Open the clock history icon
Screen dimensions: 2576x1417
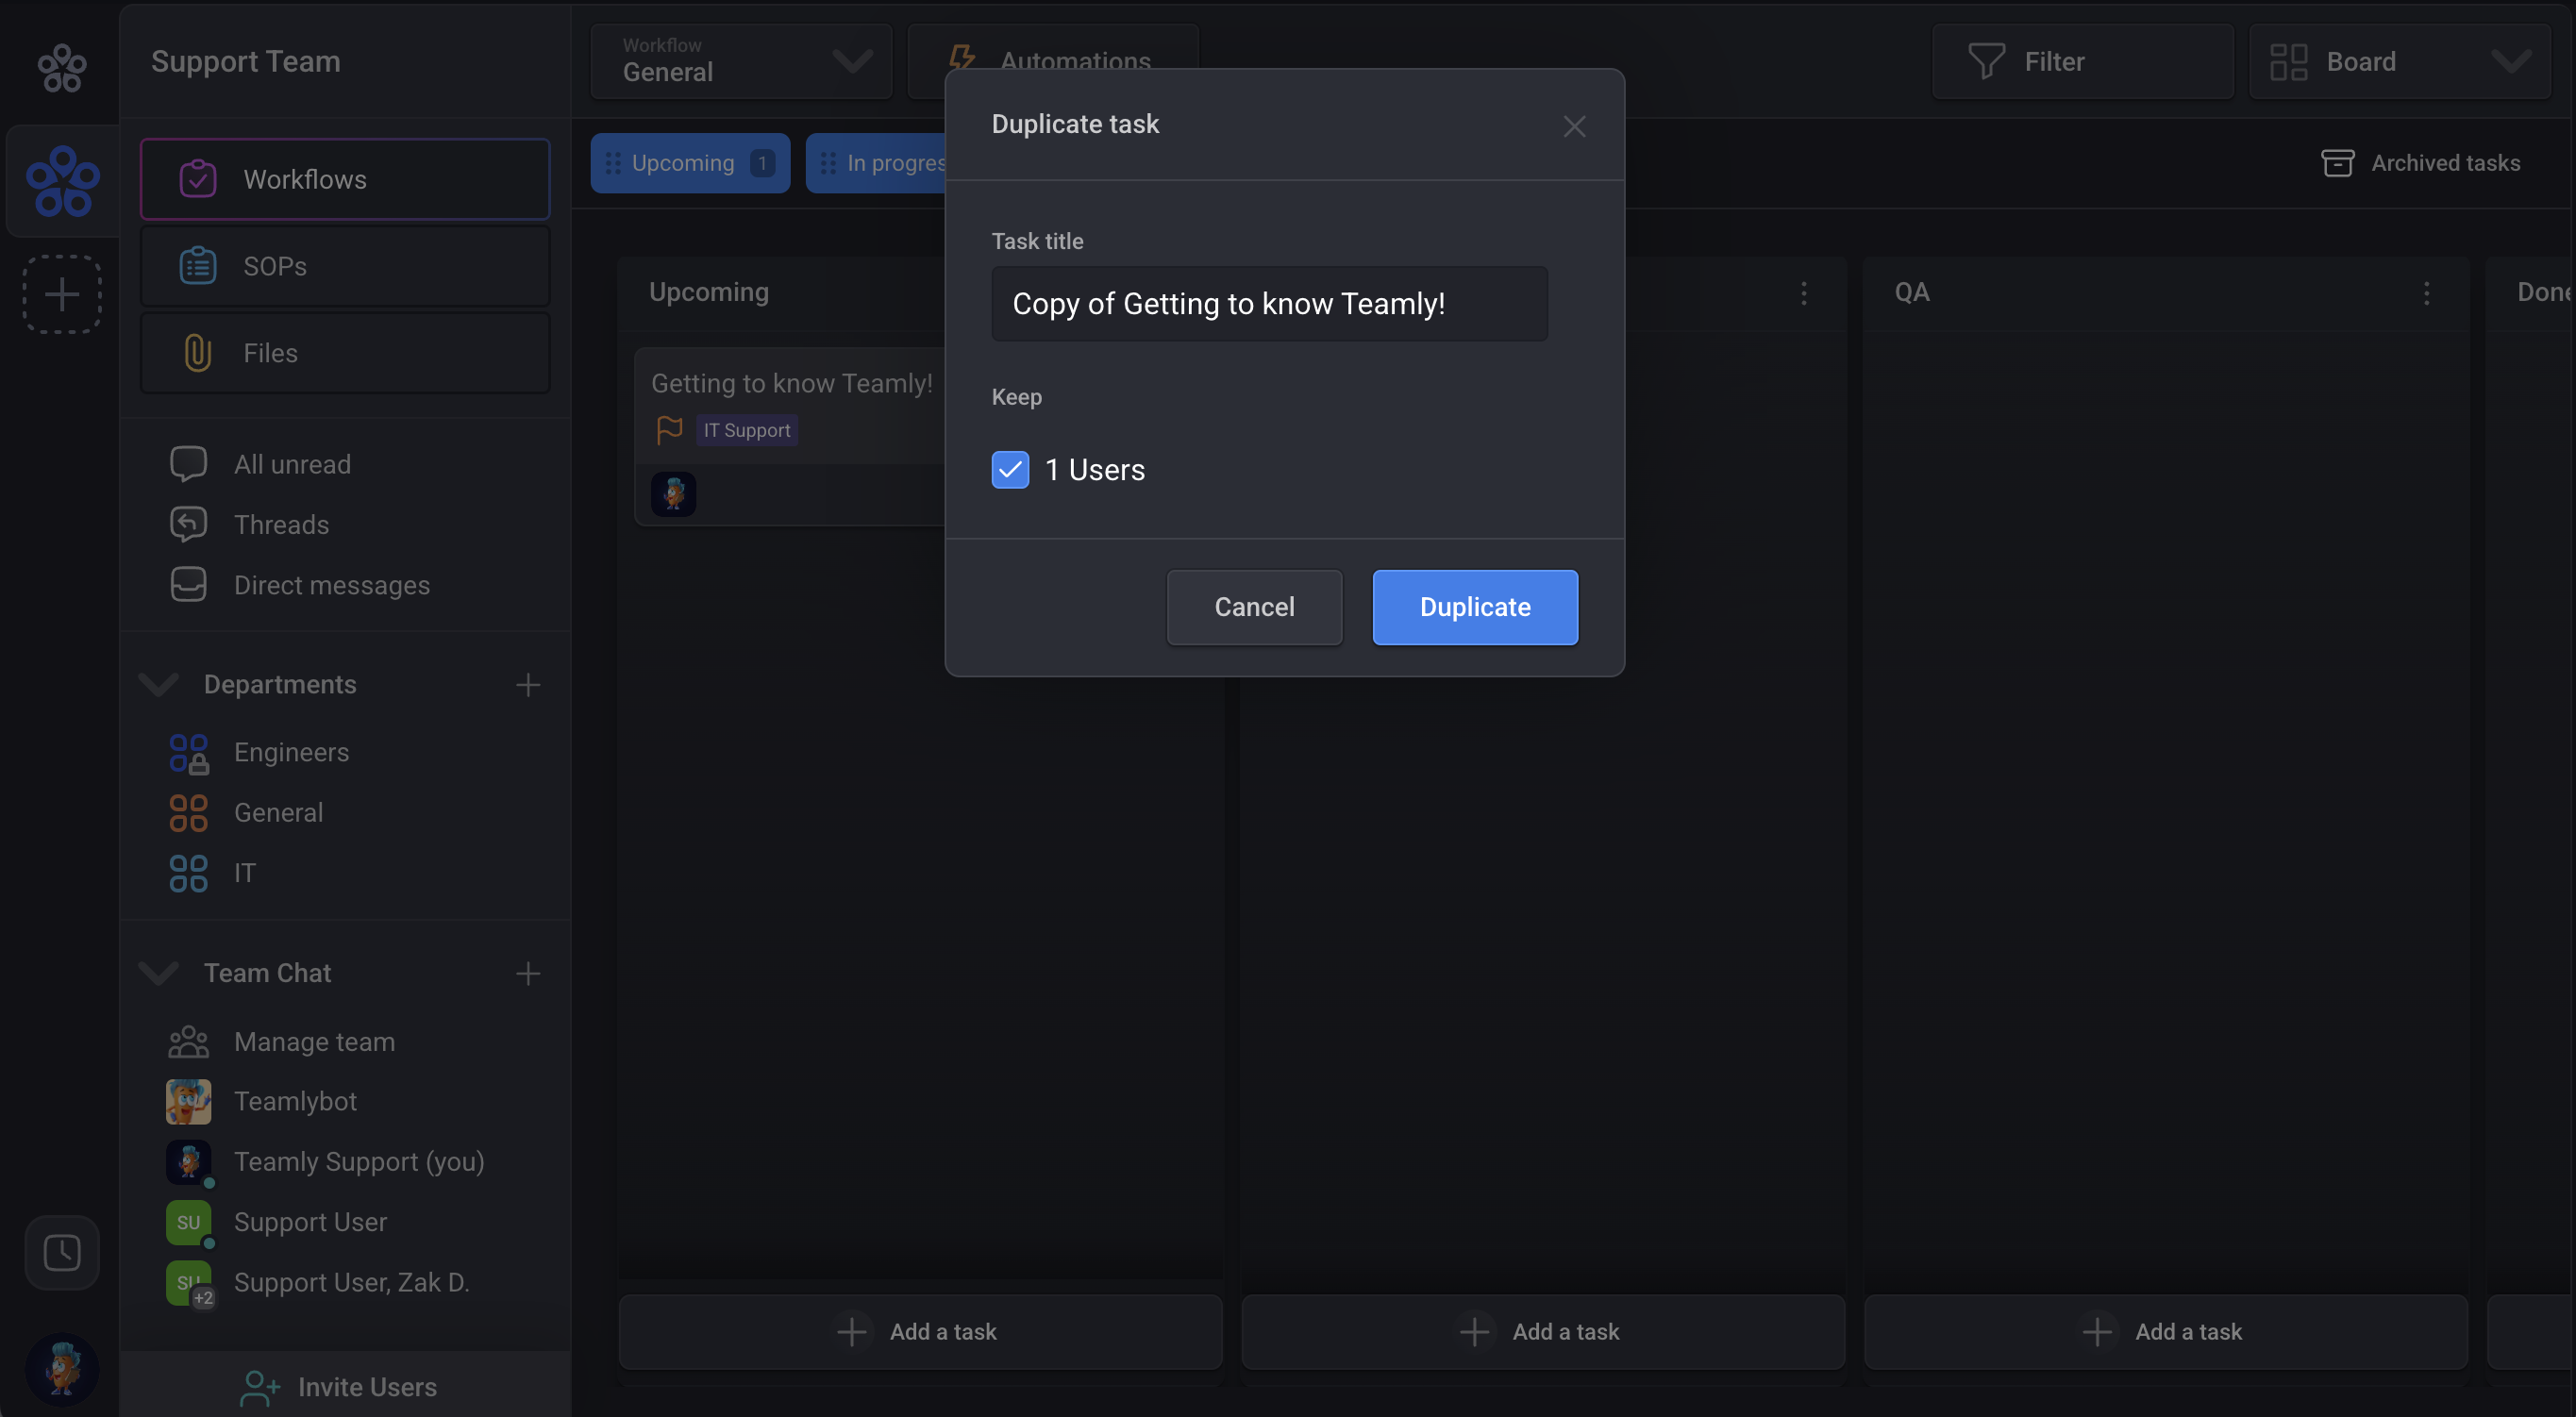click(x=62, y=1252)
